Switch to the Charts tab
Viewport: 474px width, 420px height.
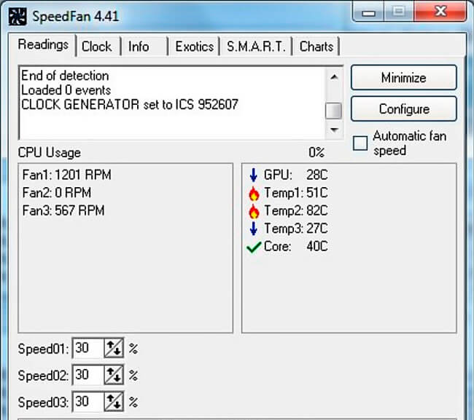pyautogui.click(x=316, y=47)
